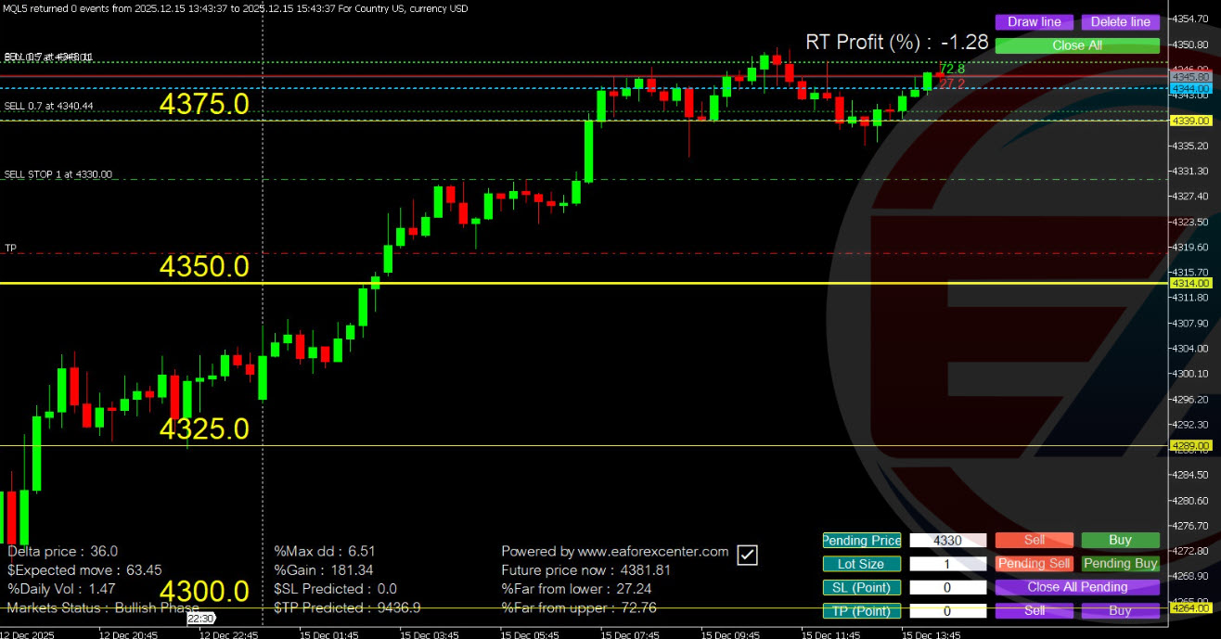
Task: Execute a market order with the green Buy button
Action: [x=1120, y=540]
